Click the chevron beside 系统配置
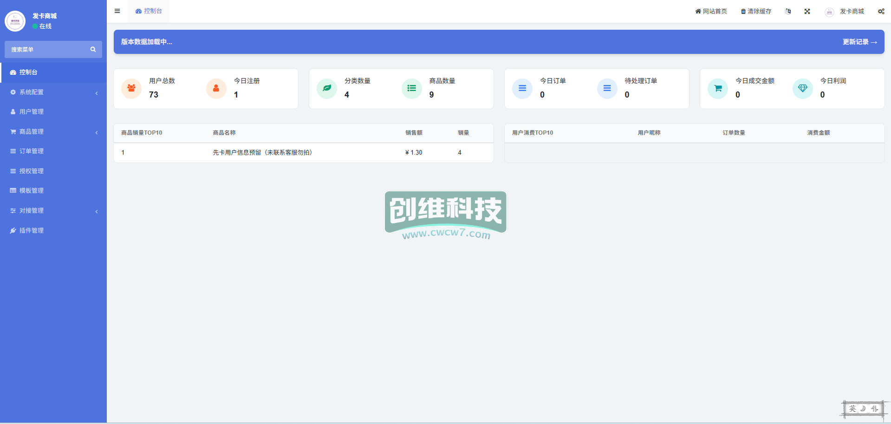This screenshot has height=424, width=891. click(97, 93)
